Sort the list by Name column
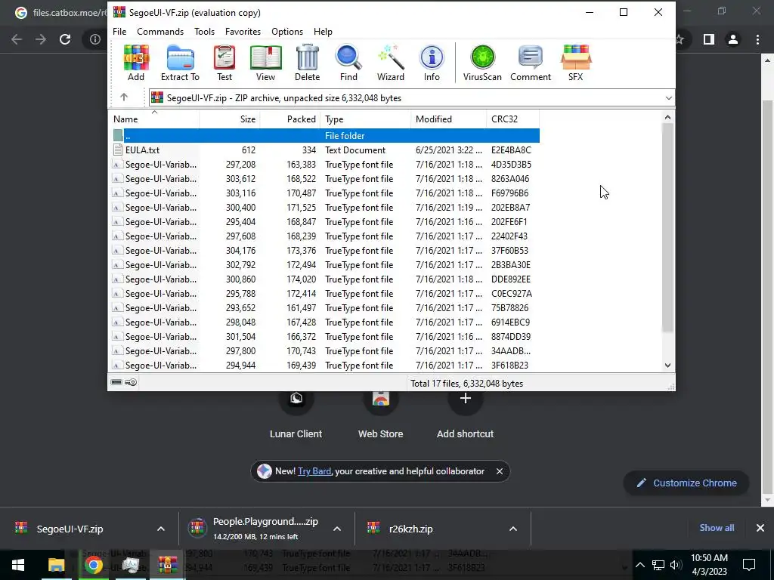Screen dimensions: 774x580 coord(153,119)
